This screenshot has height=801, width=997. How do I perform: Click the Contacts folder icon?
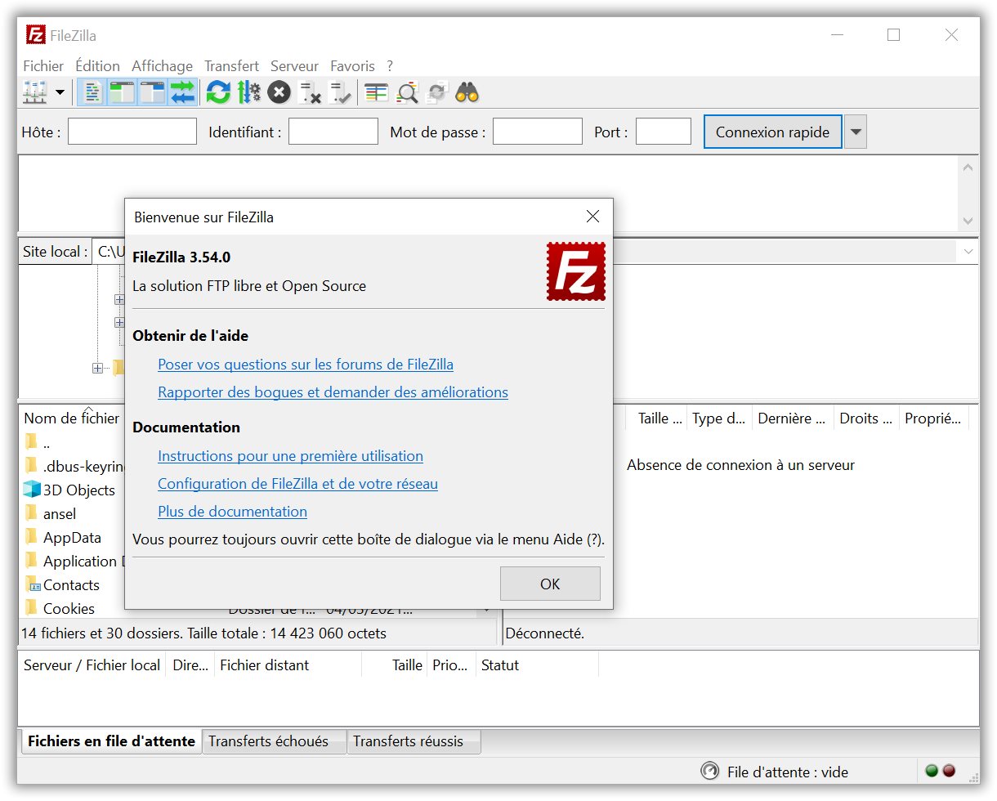[x=32, y=584]
